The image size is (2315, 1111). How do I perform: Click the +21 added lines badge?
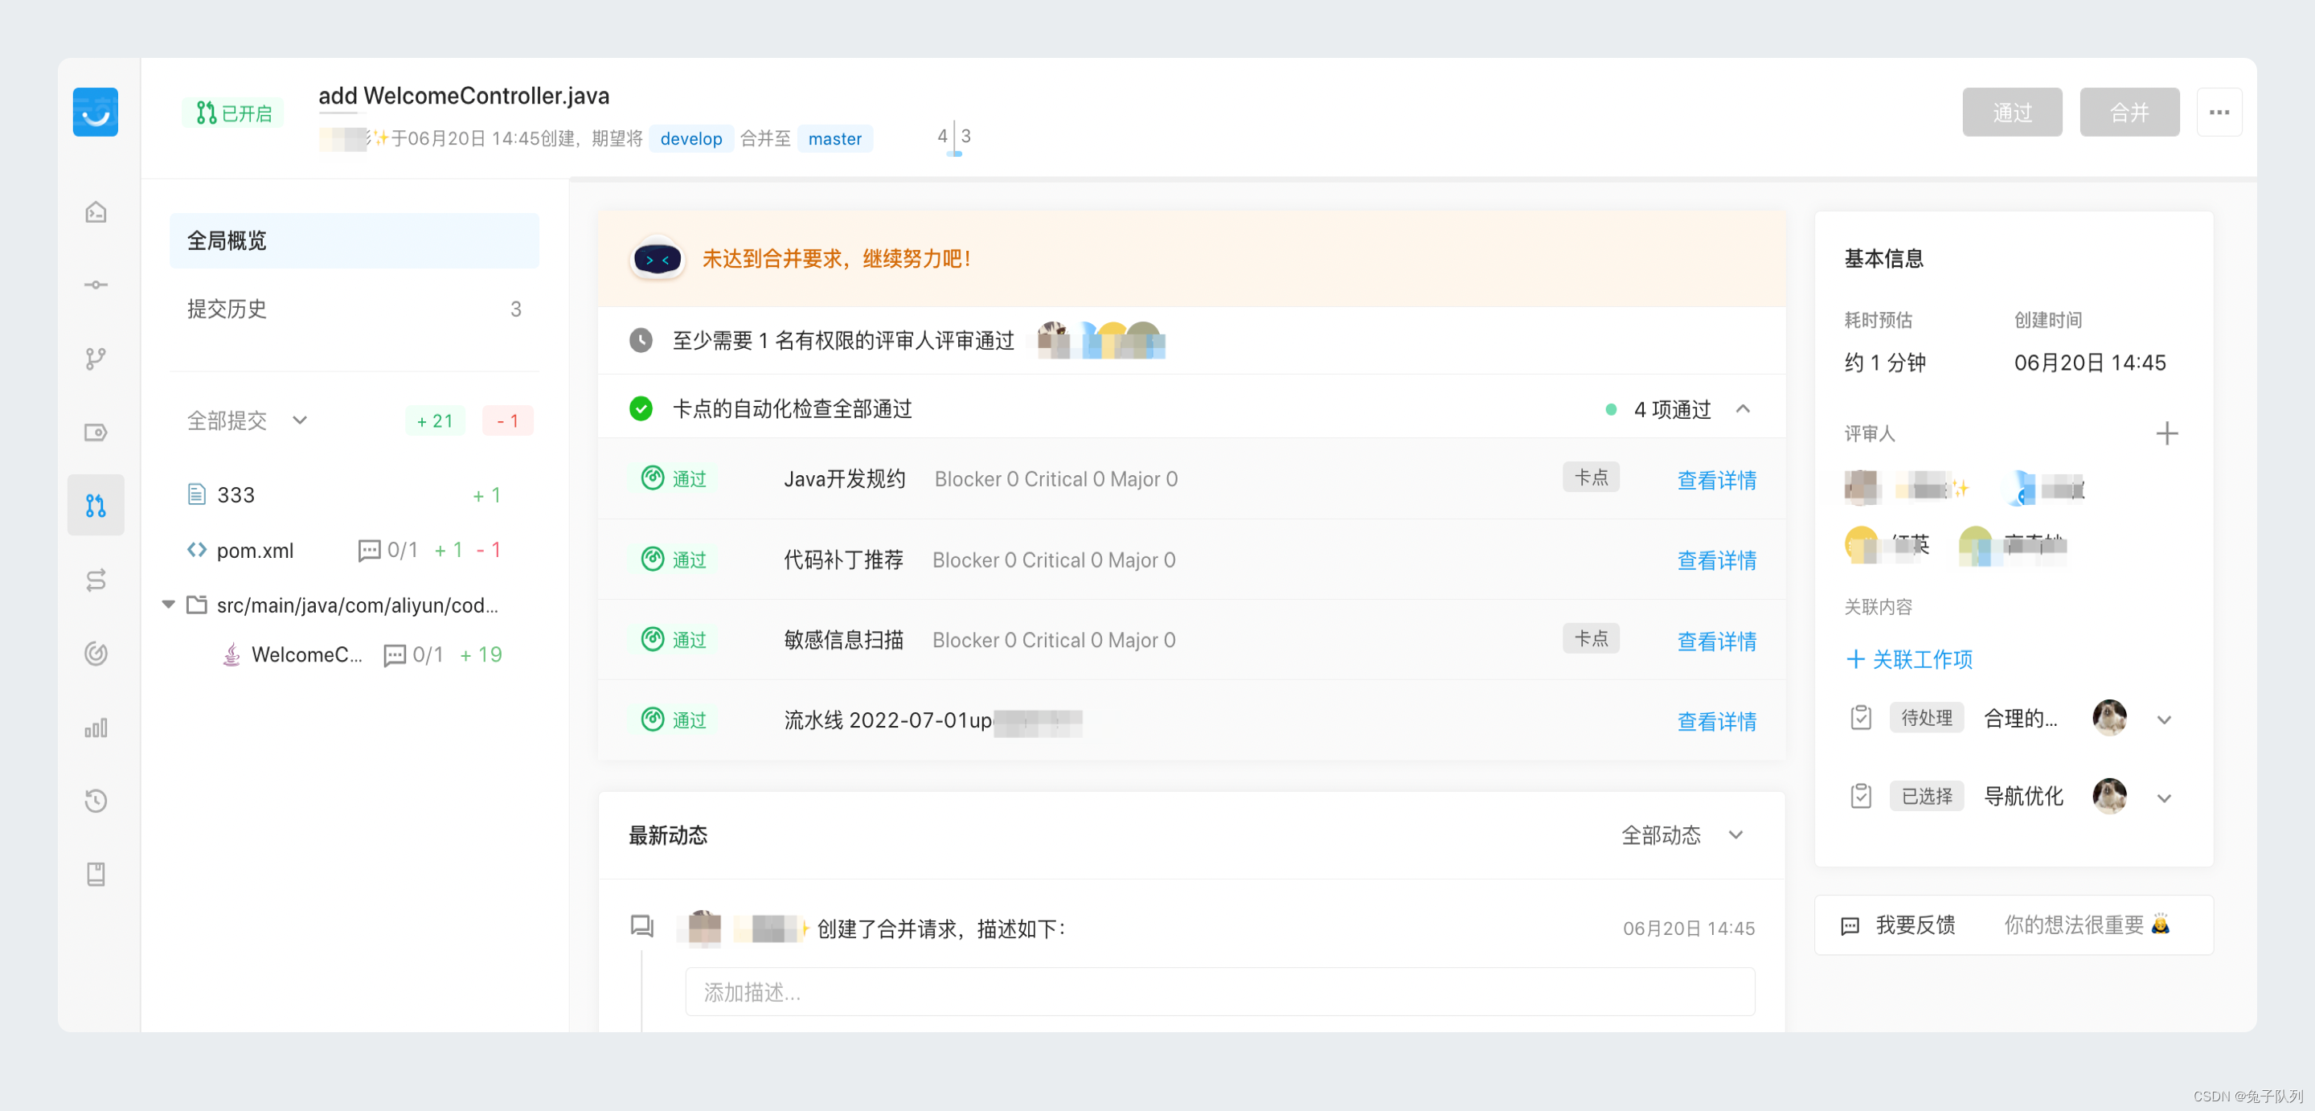[x=435, y=420]
